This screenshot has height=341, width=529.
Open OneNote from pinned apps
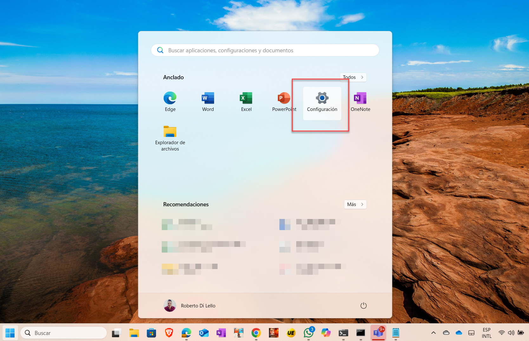pos(360,101)
